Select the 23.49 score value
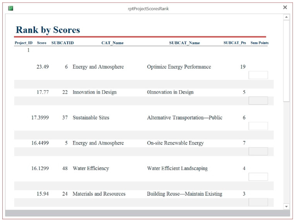 point(43,67)
